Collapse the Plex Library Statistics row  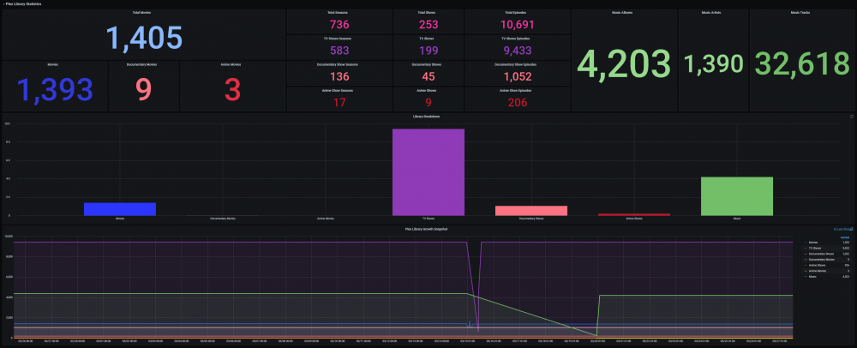(x=22, y=3)
